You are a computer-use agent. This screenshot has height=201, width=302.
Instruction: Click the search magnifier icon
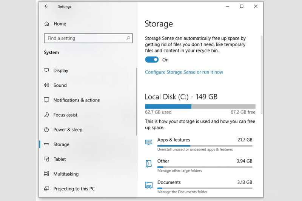point(128,38)
